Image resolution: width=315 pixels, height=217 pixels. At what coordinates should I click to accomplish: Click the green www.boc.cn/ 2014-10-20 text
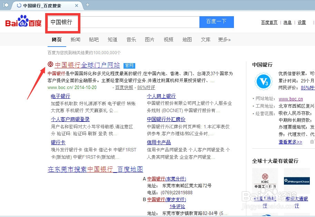tap(72, 87)
